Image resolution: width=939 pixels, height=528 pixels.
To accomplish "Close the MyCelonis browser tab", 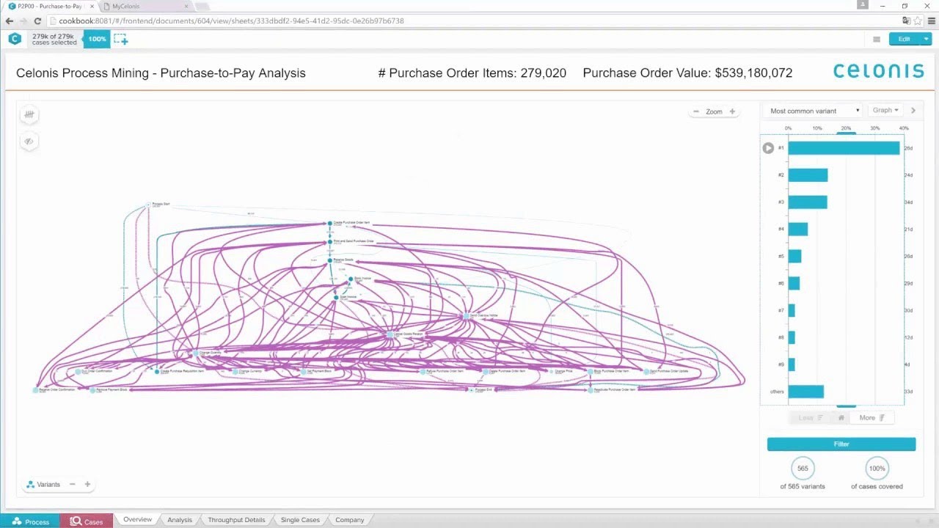I will (x=186, y=6).
